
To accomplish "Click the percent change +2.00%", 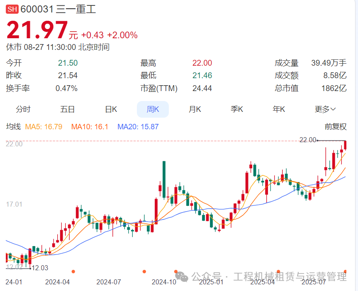I will tap(122, 35).
